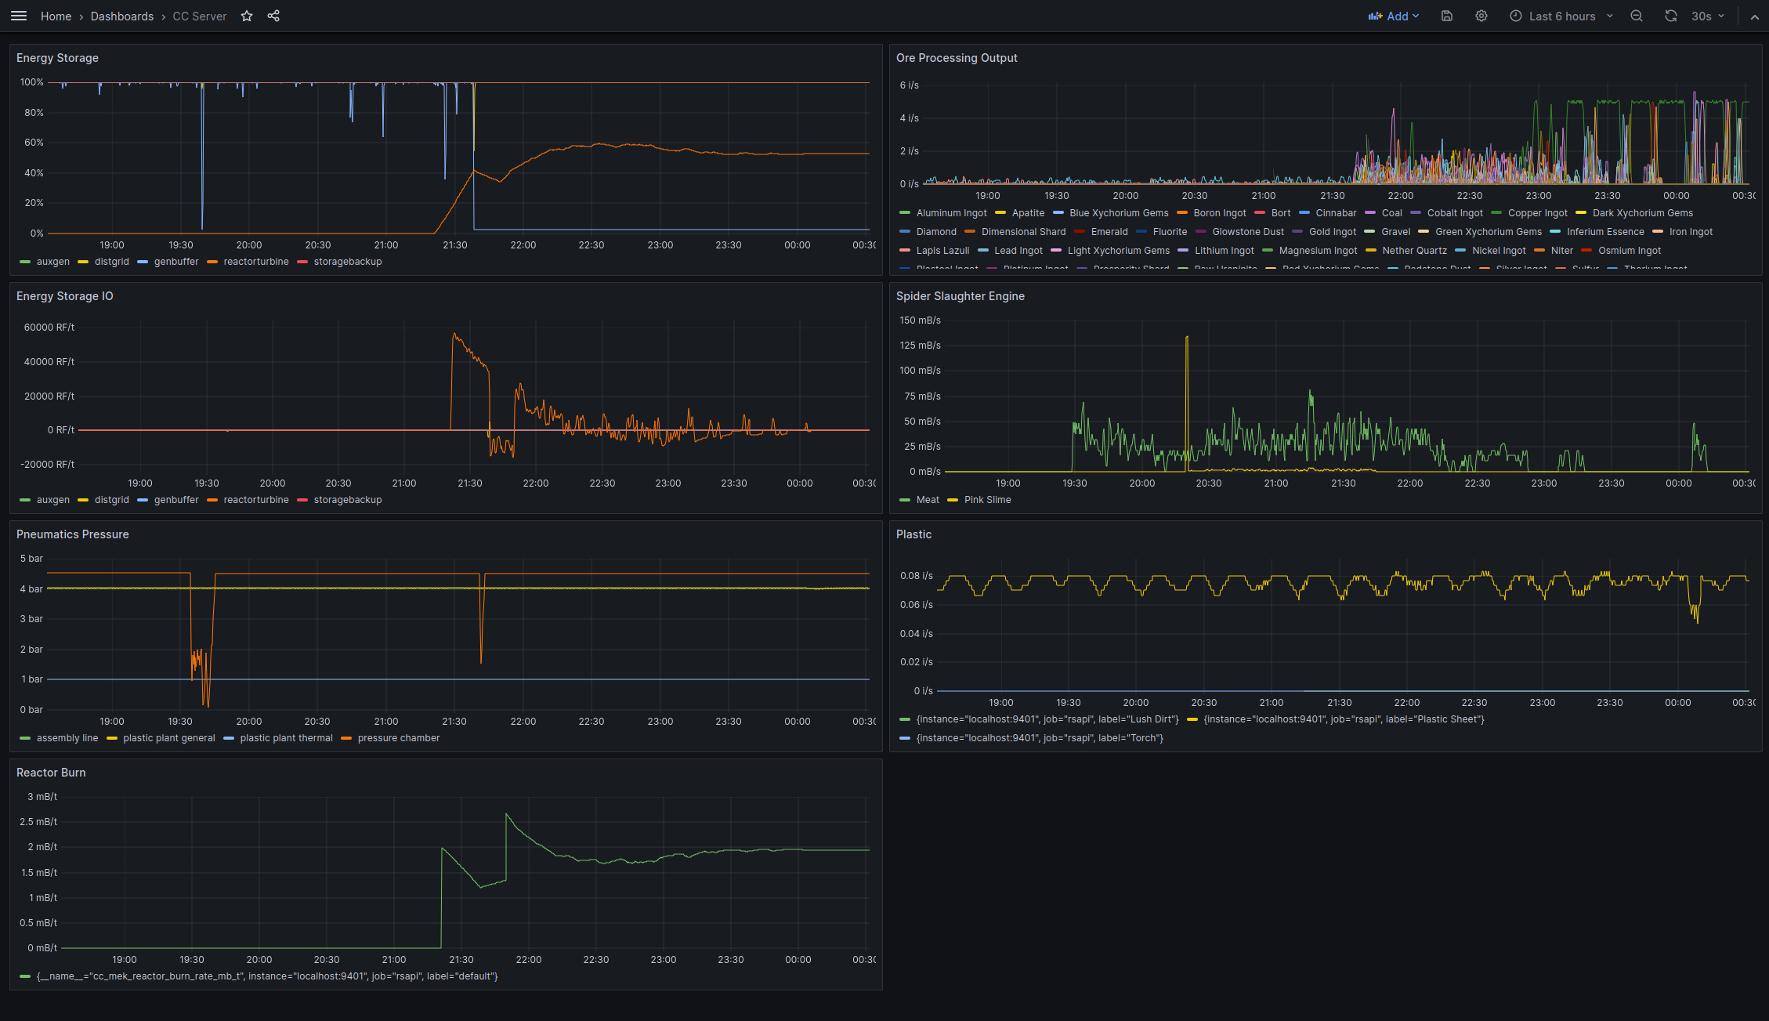Screen dimensions: 1769x1021
Task: Click the Reactor Burn panel title
Action: click(x=51, y=773)
